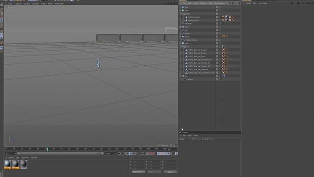Open the viewport Display menu
Image resolution: width=314 pixels, height=177 pixels.
coord(27,3)
